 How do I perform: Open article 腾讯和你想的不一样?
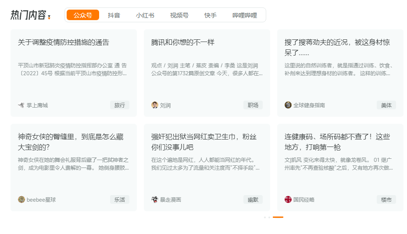183,42
